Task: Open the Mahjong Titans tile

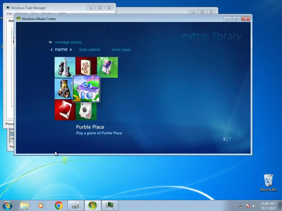Action: [86, 66]
